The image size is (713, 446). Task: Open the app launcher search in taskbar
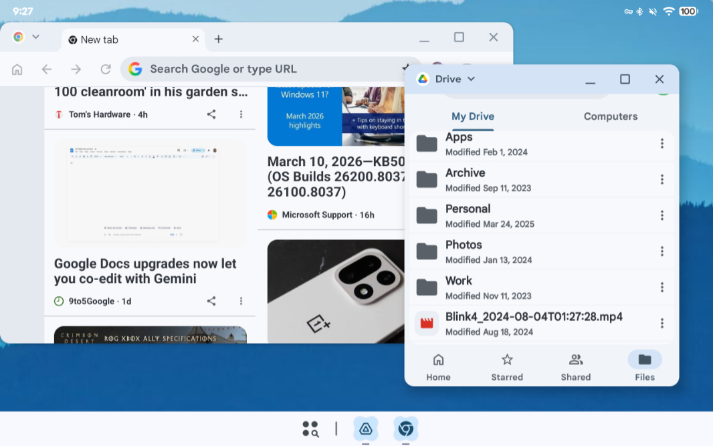pyautogui.click(x=310, y=429)
